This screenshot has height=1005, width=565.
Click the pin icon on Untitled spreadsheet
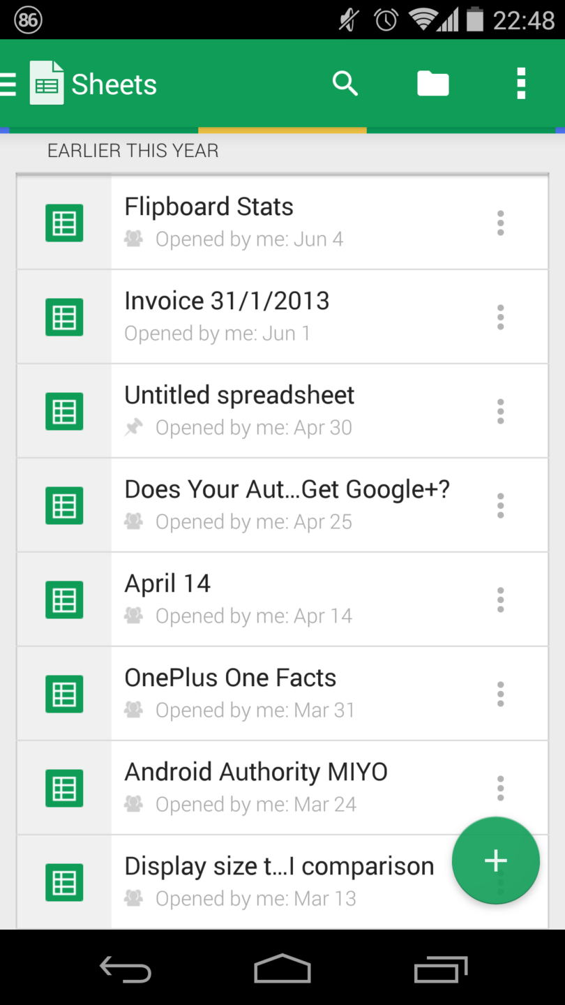point(133,427)
